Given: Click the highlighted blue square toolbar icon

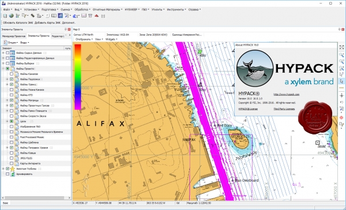Looking at the screenshot, I should click(x=60, y=16).
